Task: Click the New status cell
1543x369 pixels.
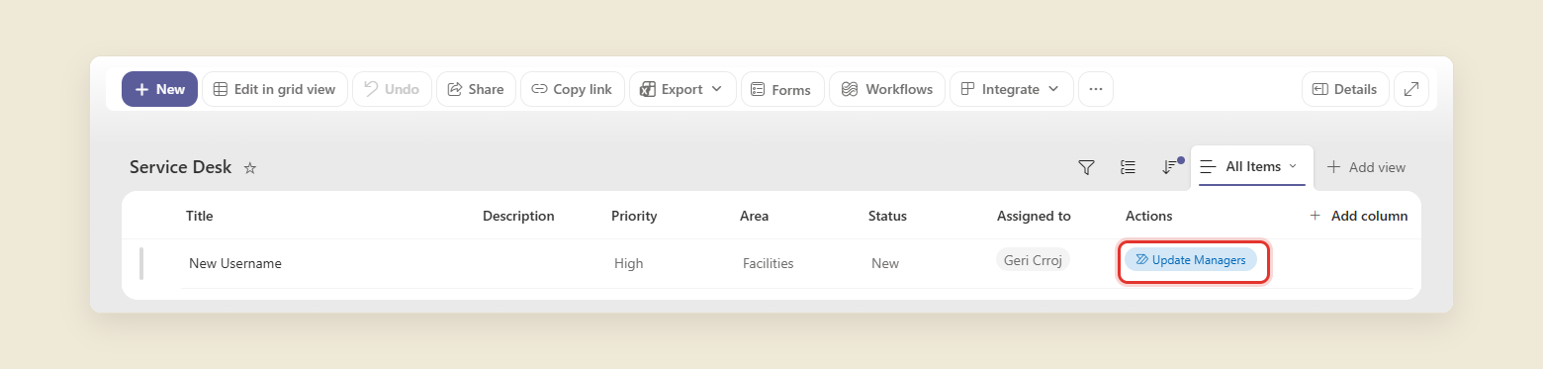Action: (885, 263)
